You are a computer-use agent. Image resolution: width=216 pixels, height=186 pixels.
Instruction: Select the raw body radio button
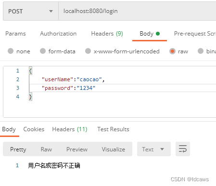(x=172, y=51)
